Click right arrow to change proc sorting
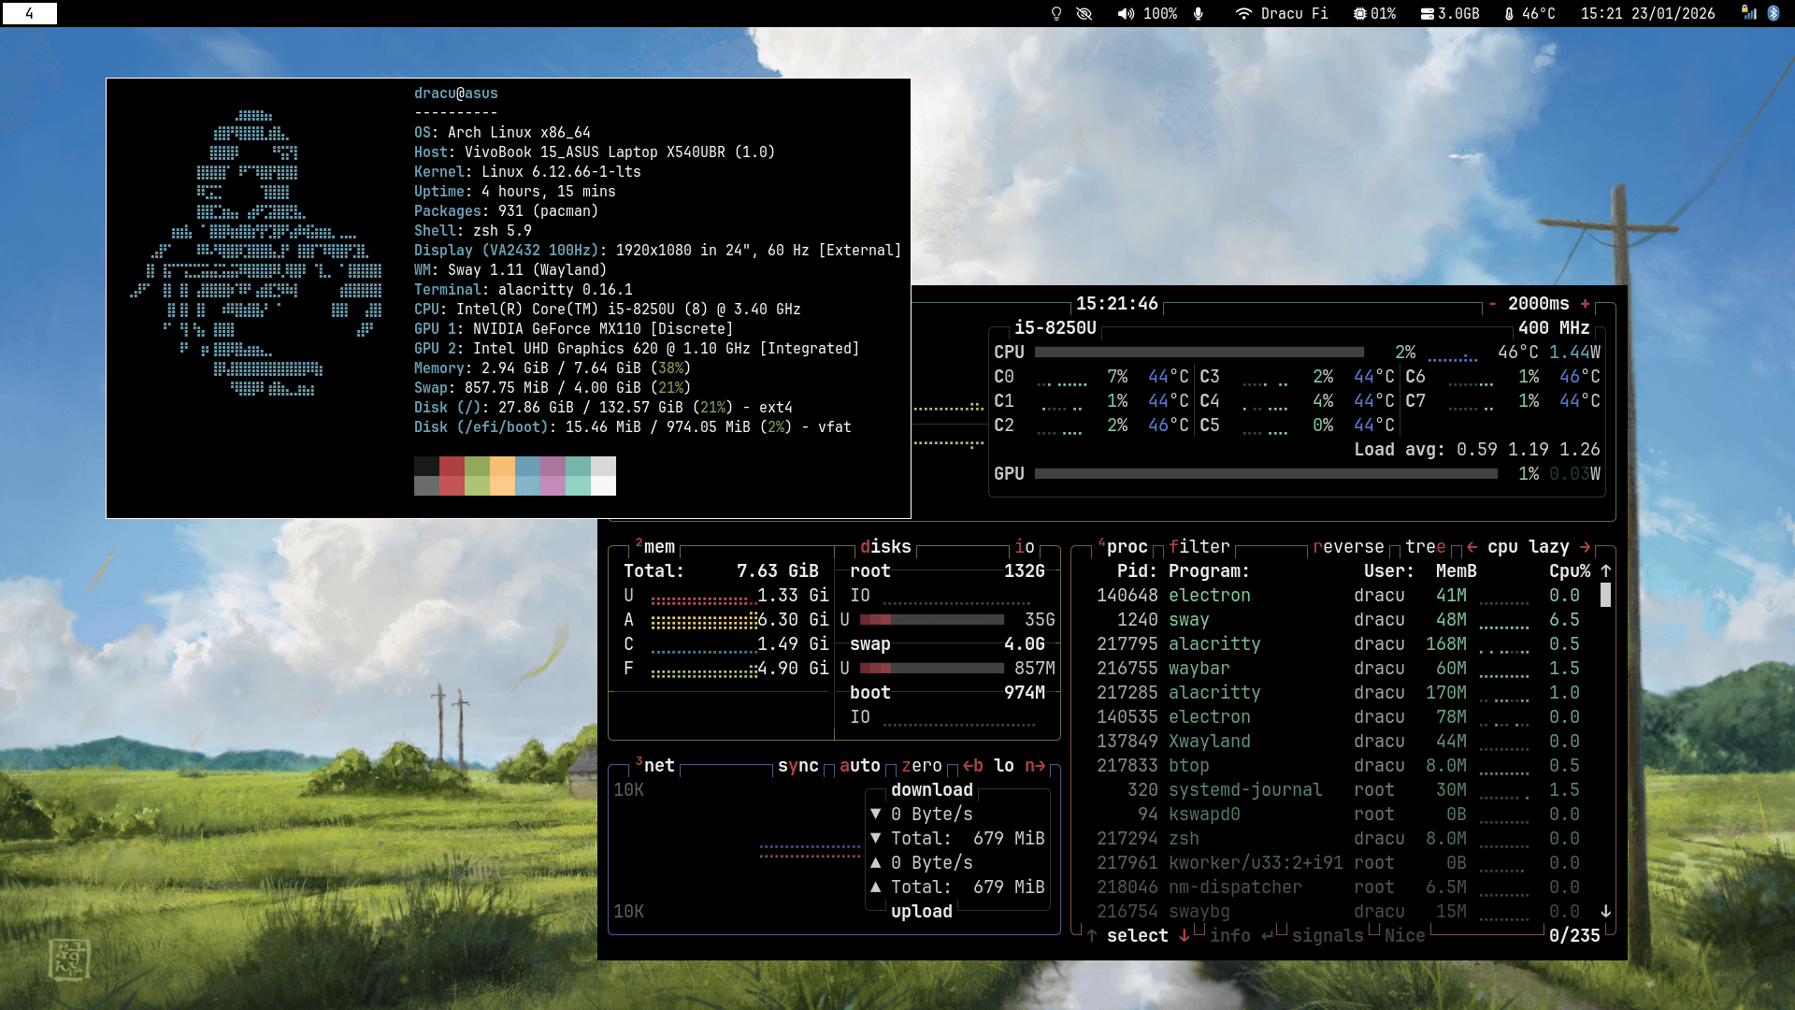 click(x=1586, y=547)
